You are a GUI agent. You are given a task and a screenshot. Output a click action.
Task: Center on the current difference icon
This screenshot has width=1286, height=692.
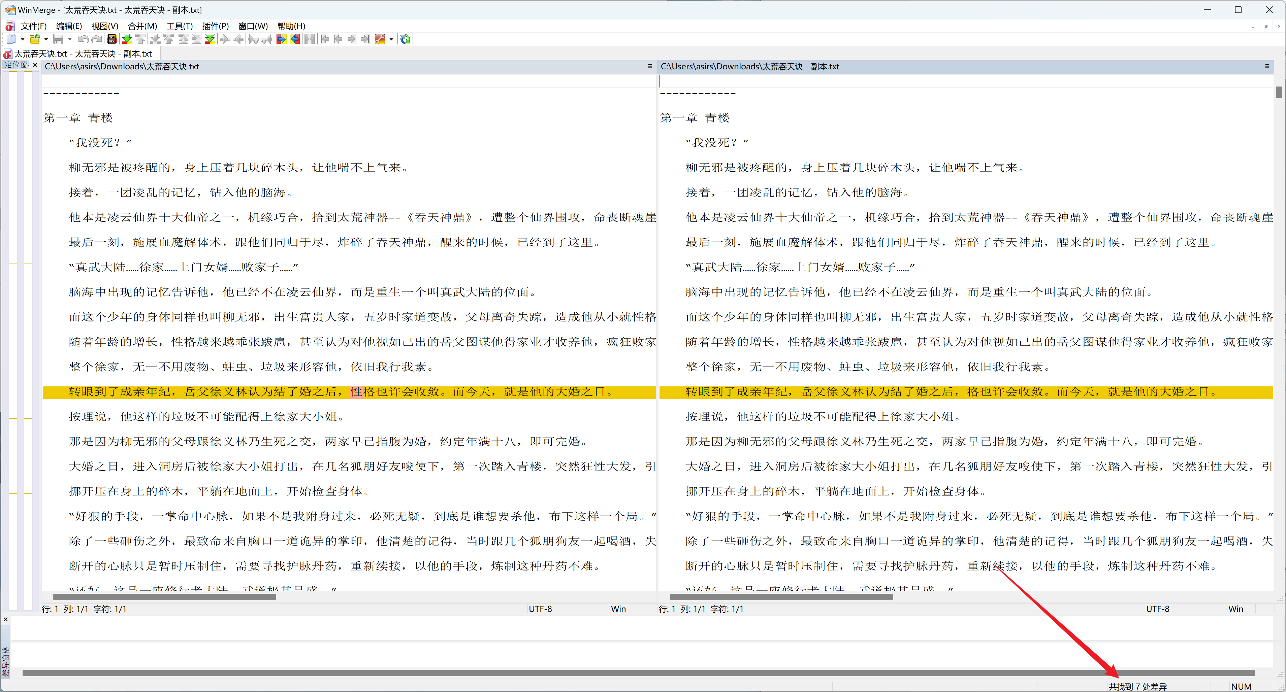point(197,39)
